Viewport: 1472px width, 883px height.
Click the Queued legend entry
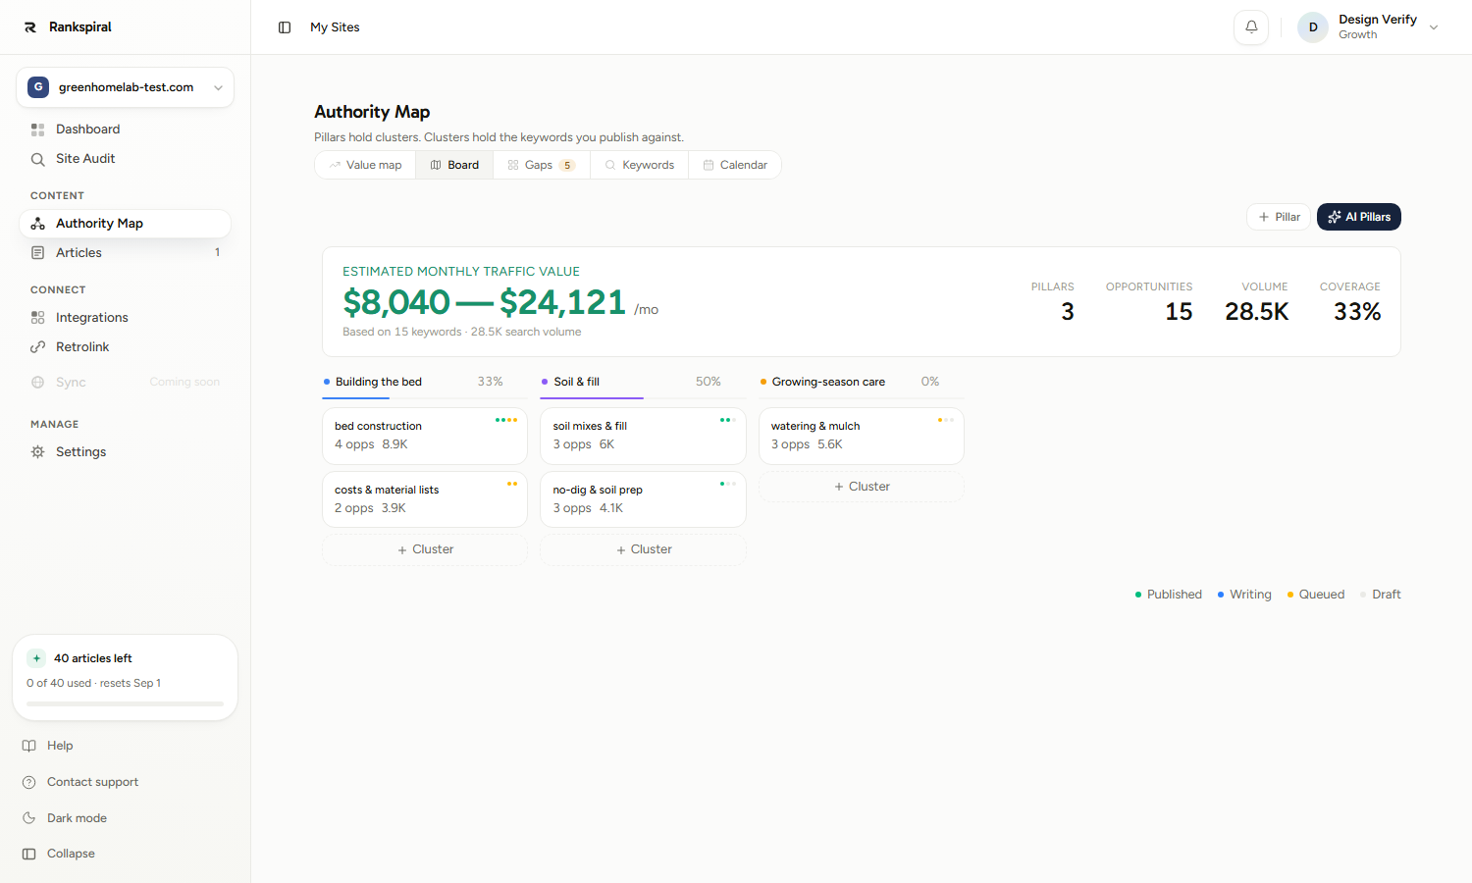[1316, 595]
